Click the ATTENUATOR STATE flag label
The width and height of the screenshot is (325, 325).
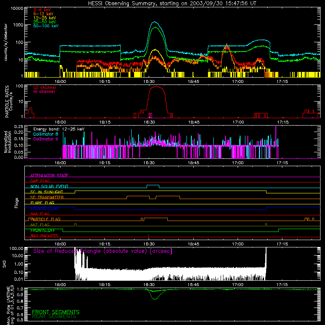pyautogui.click(x=49, y=175)
